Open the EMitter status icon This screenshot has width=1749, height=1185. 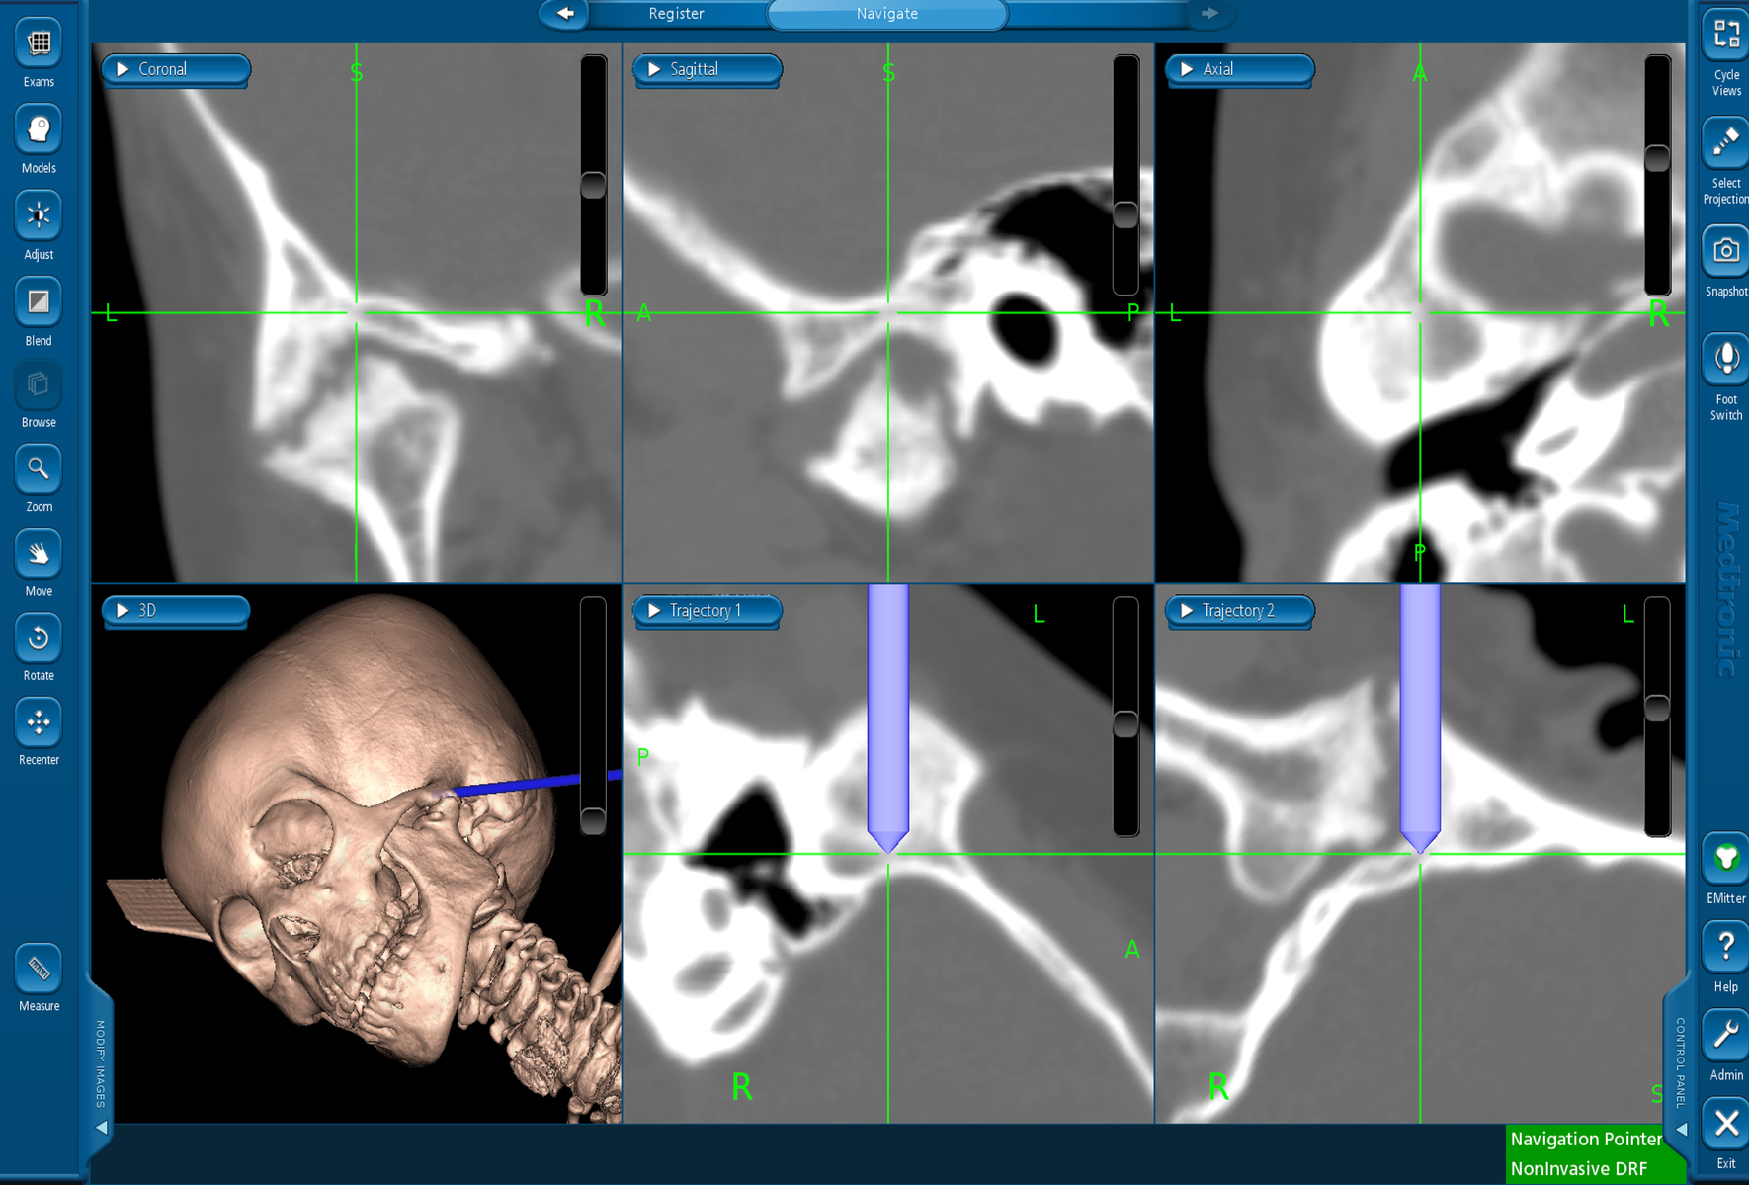pos(1725,859)
